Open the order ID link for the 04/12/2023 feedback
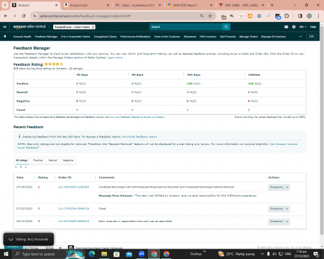 [73, 221]
